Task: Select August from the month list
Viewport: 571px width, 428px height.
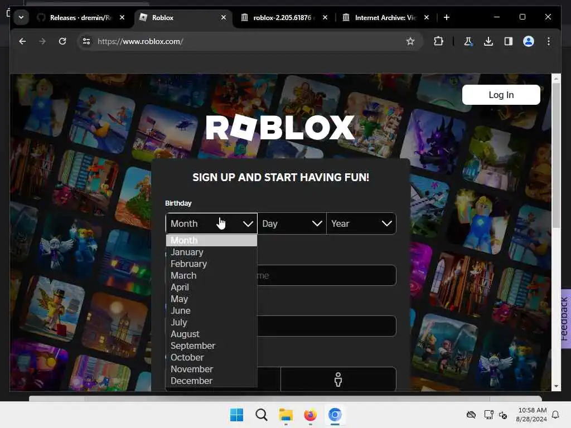Action: point(211,334)
